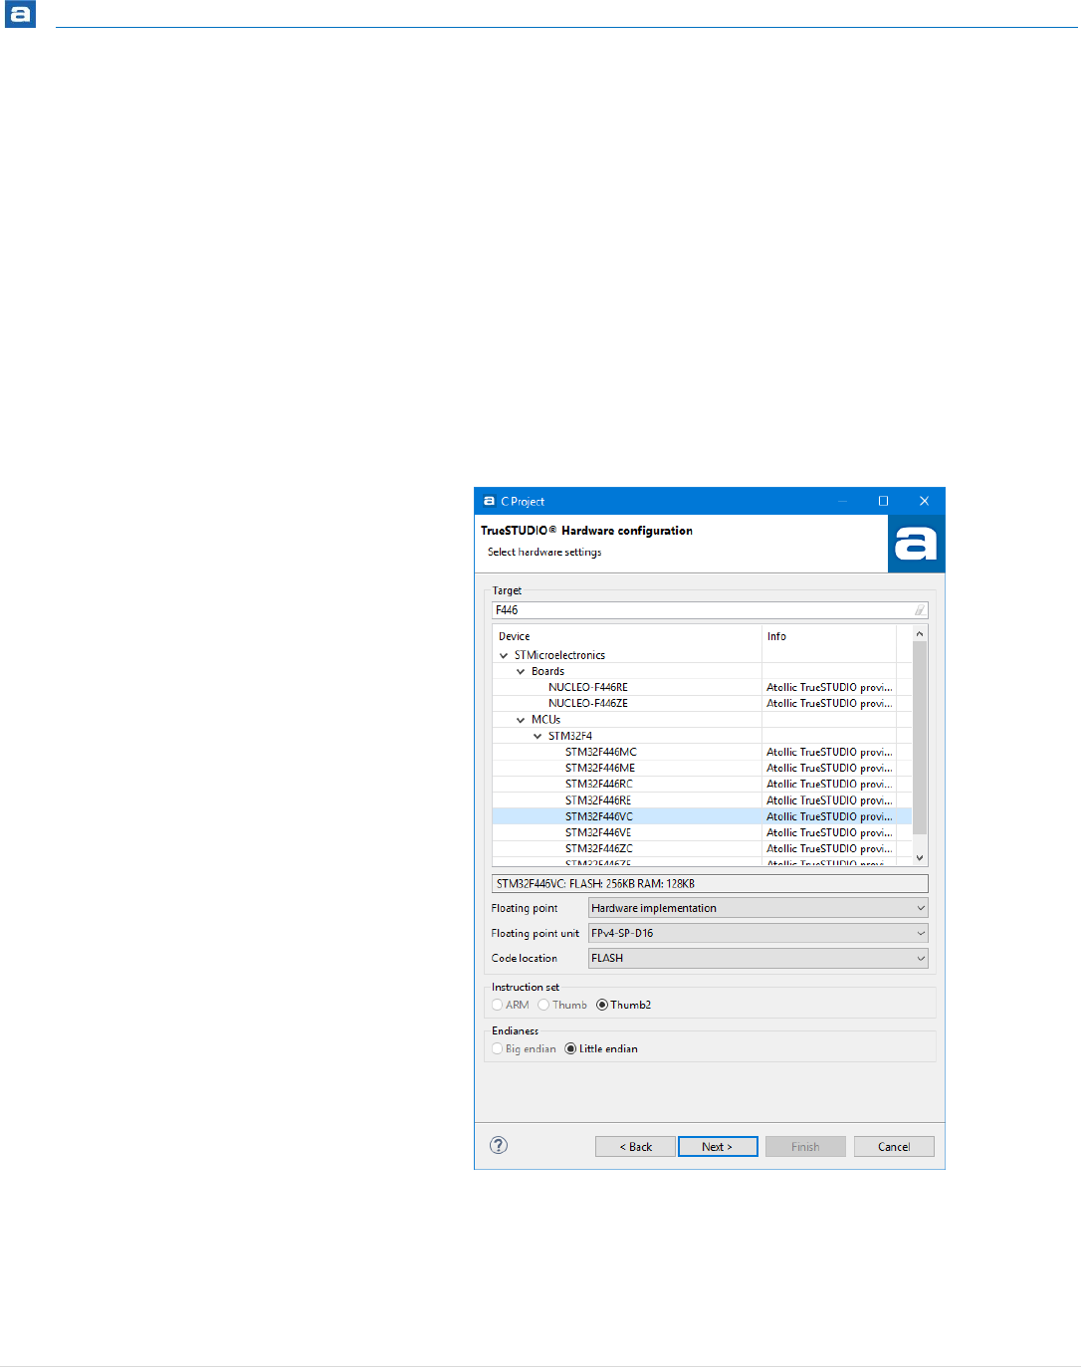Image resolution: width=1081 pixels, height=1367 pixels.
Task: Click the Cancel button
Action: pyautogui.click(x=894, y=1147)
